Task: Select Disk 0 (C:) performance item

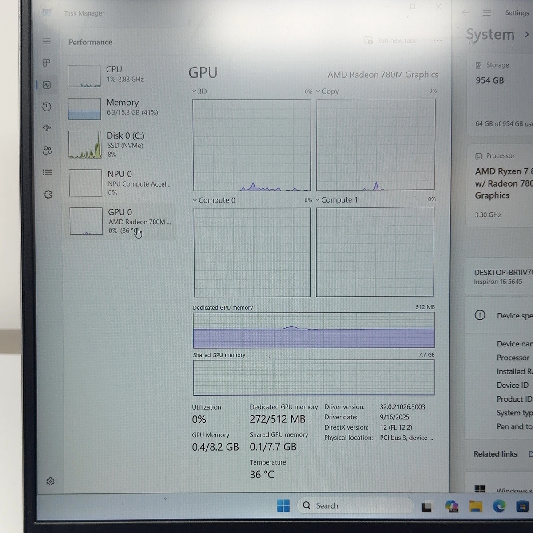Action: [x=121, y=145]
